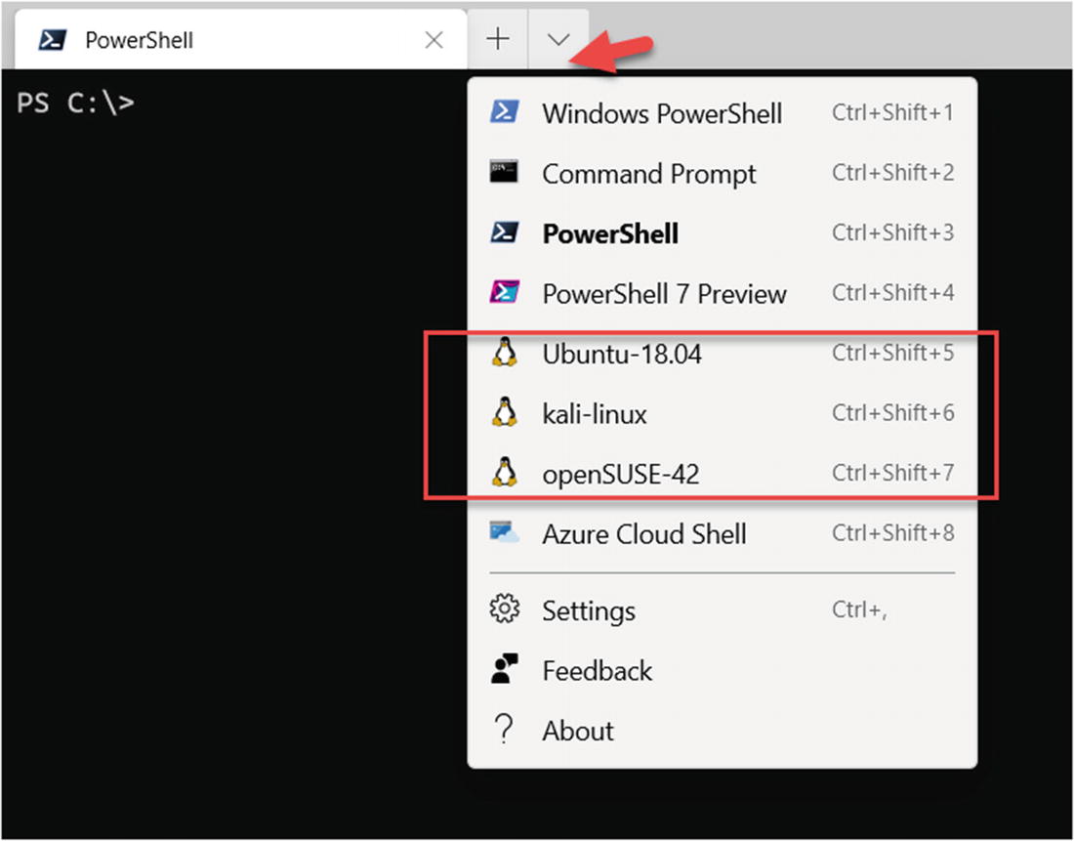Click the Ctrl+Shift+2 shortcut label
1074x841 pixels.
(892, 172)
